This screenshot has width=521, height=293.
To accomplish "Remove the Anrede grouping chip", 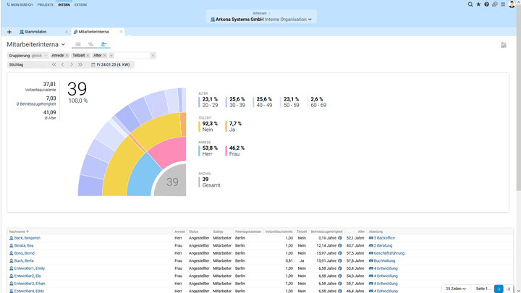I will [x=67, y=56].
